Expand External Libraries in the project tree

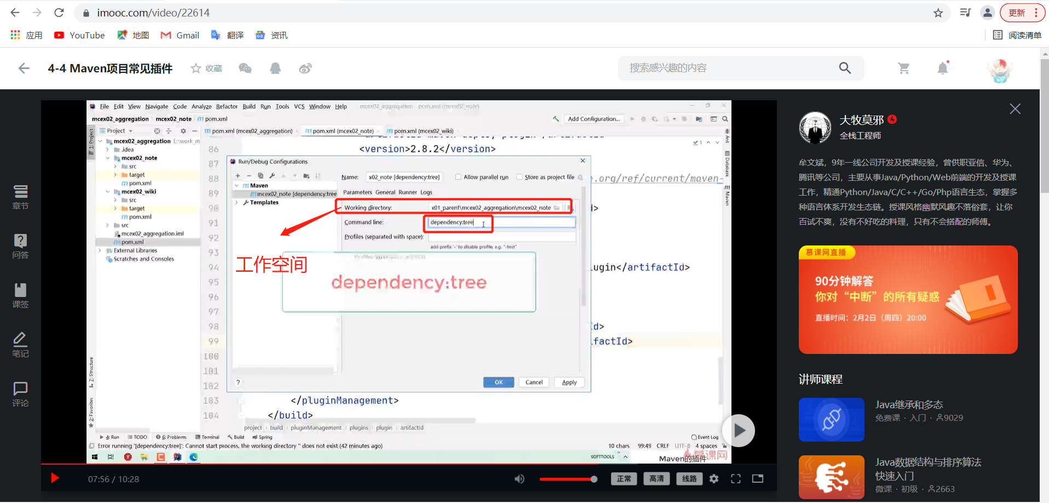(x=100, y=250)
